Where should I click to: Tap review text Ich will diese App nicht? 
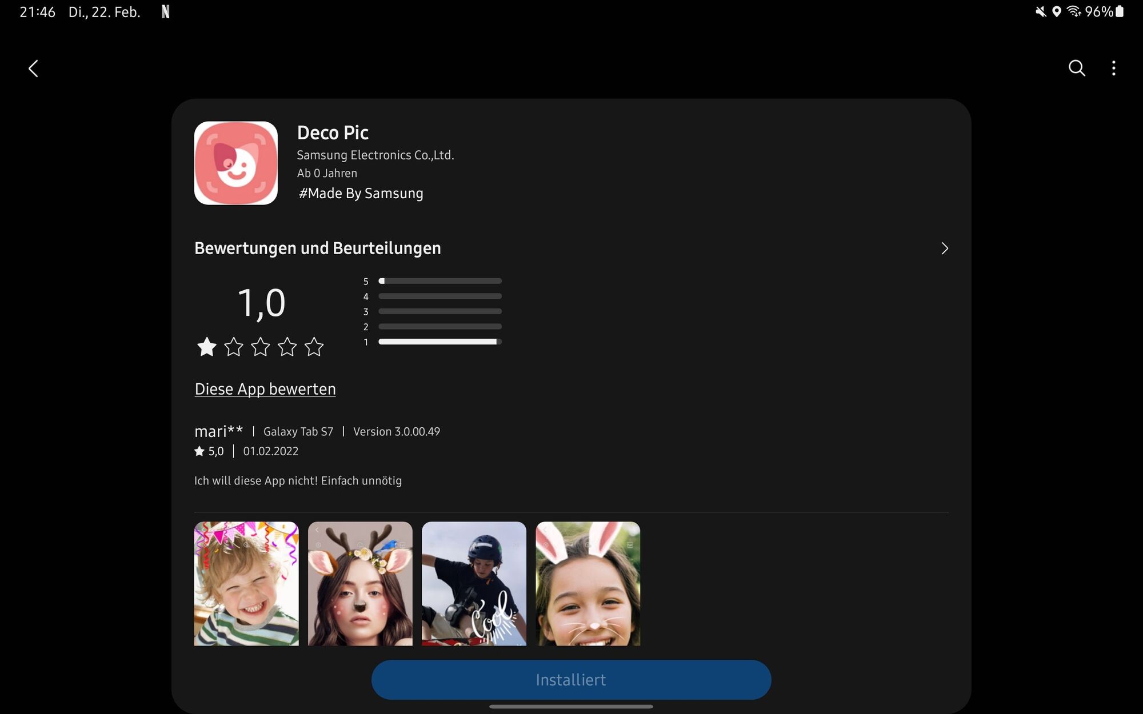(x=298, y=481)
